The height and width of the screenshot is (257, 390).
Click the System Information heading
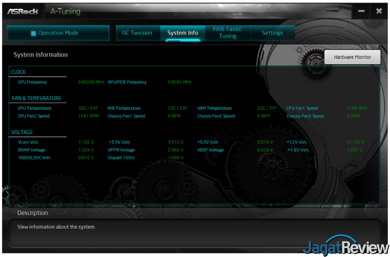tap(41, 54)
